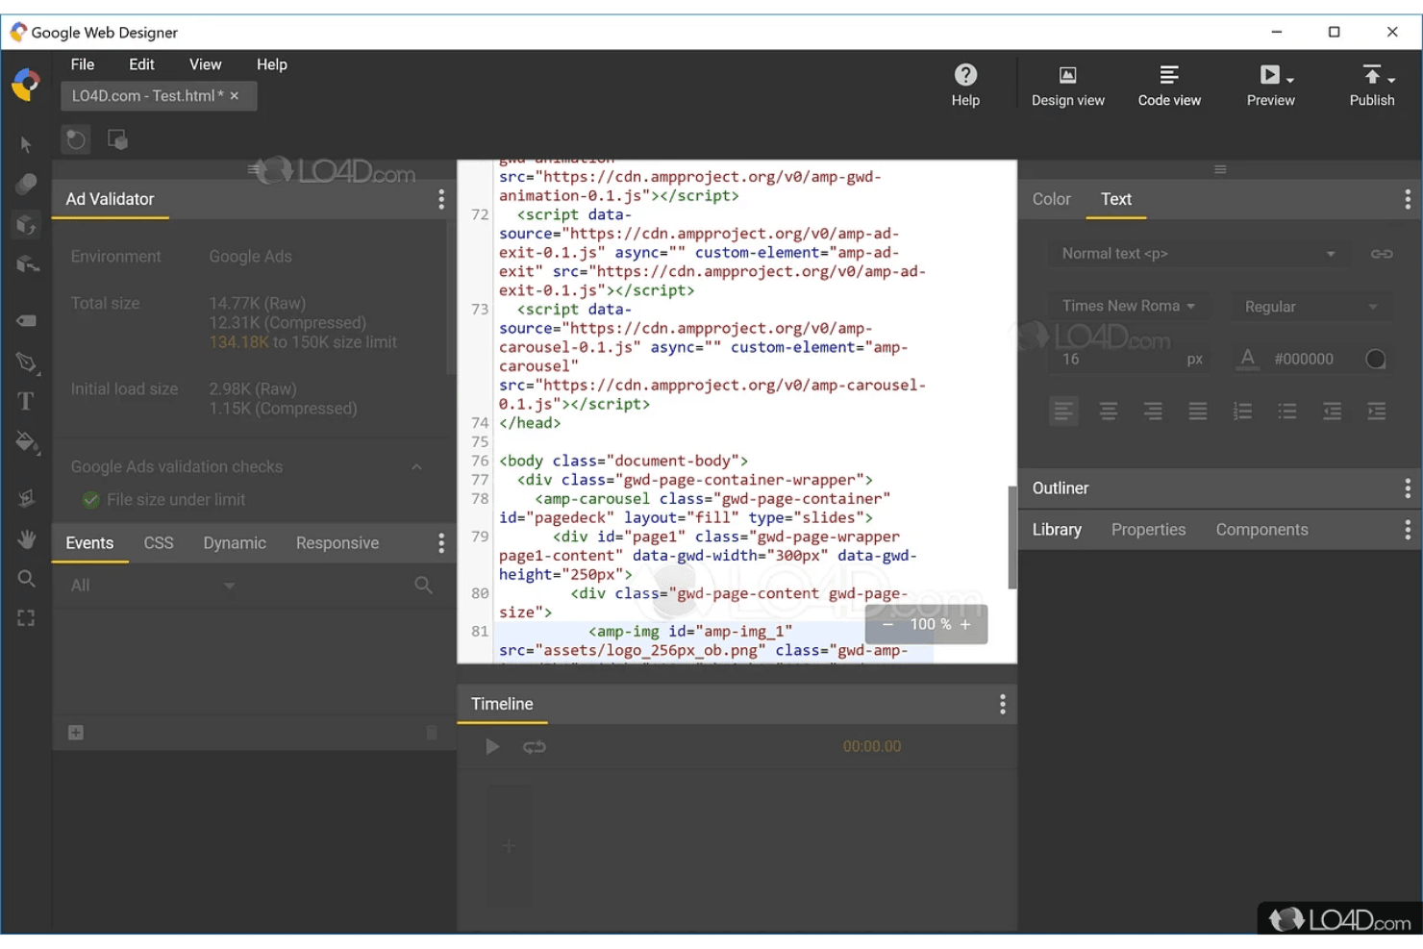
Task: Switch to Design view
Action: click(1067, 86)
